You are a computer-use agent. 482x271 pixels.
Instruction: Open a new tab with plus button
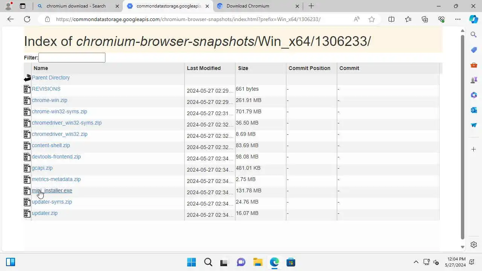click(311, 6)
